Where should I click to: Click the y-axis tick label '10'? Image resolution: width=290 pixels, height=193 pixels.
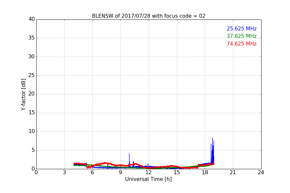(x=32, y=131)
